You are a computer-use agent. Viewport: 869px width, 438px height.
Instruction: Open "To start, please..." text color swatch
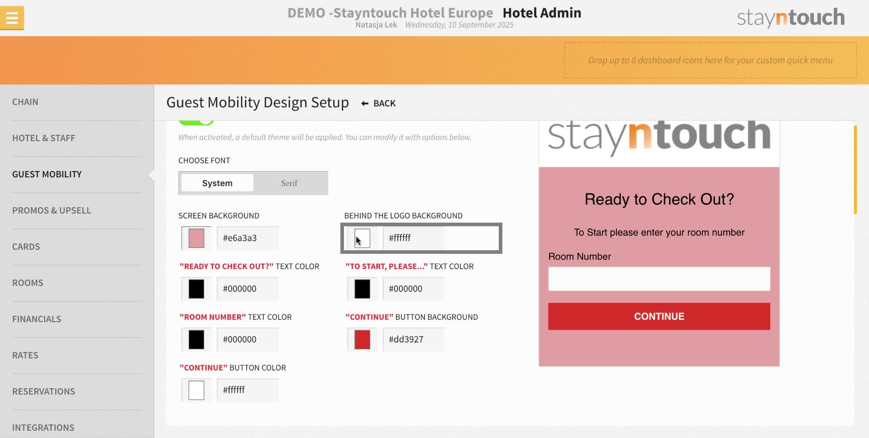pyautogui.click(x=362, y=289)
